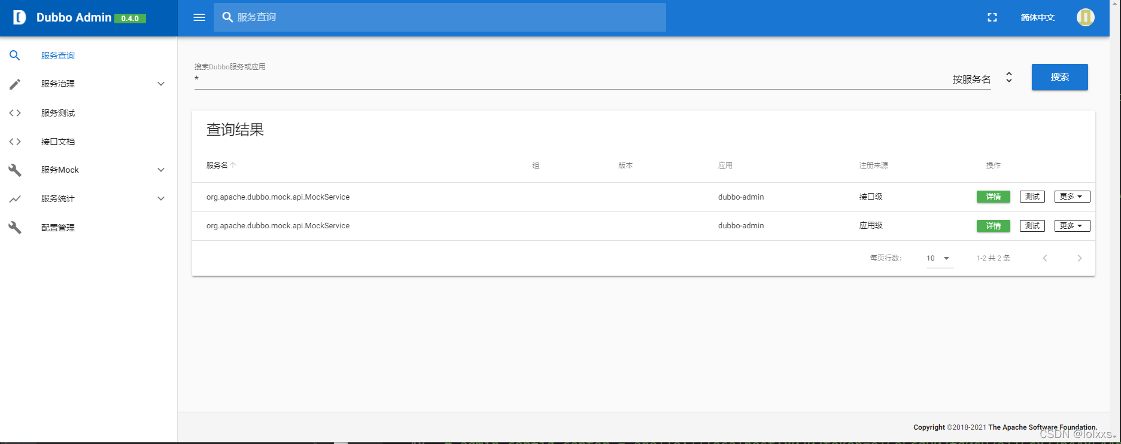
Task: Click the 服务查询 search icon in sidebar
Action: (x=15, y=56)
